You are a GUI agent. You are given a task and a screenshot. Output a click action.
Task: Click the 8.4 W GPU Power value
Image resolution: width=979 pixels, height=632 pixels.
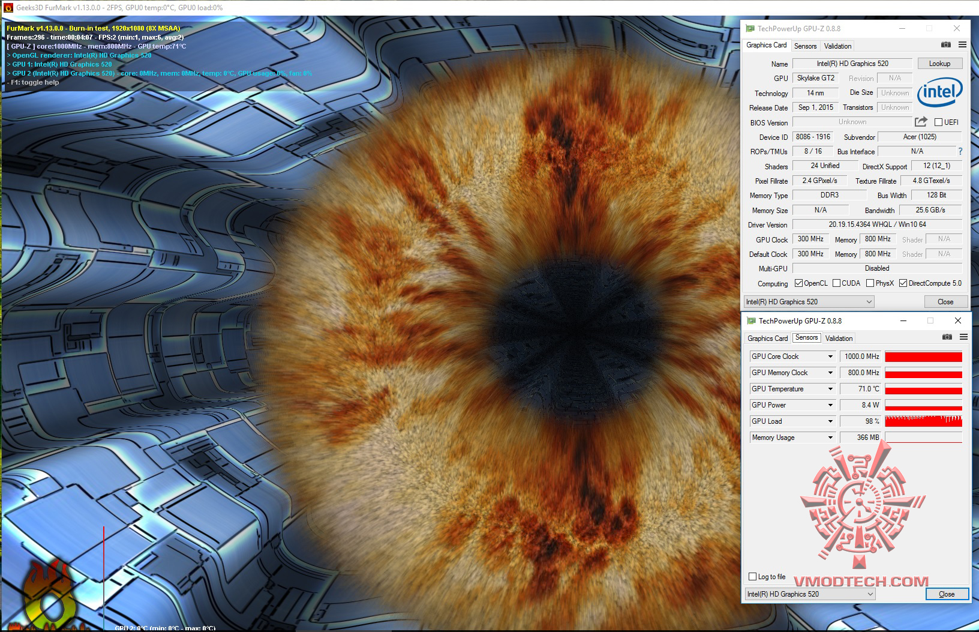tap(861, 405)
